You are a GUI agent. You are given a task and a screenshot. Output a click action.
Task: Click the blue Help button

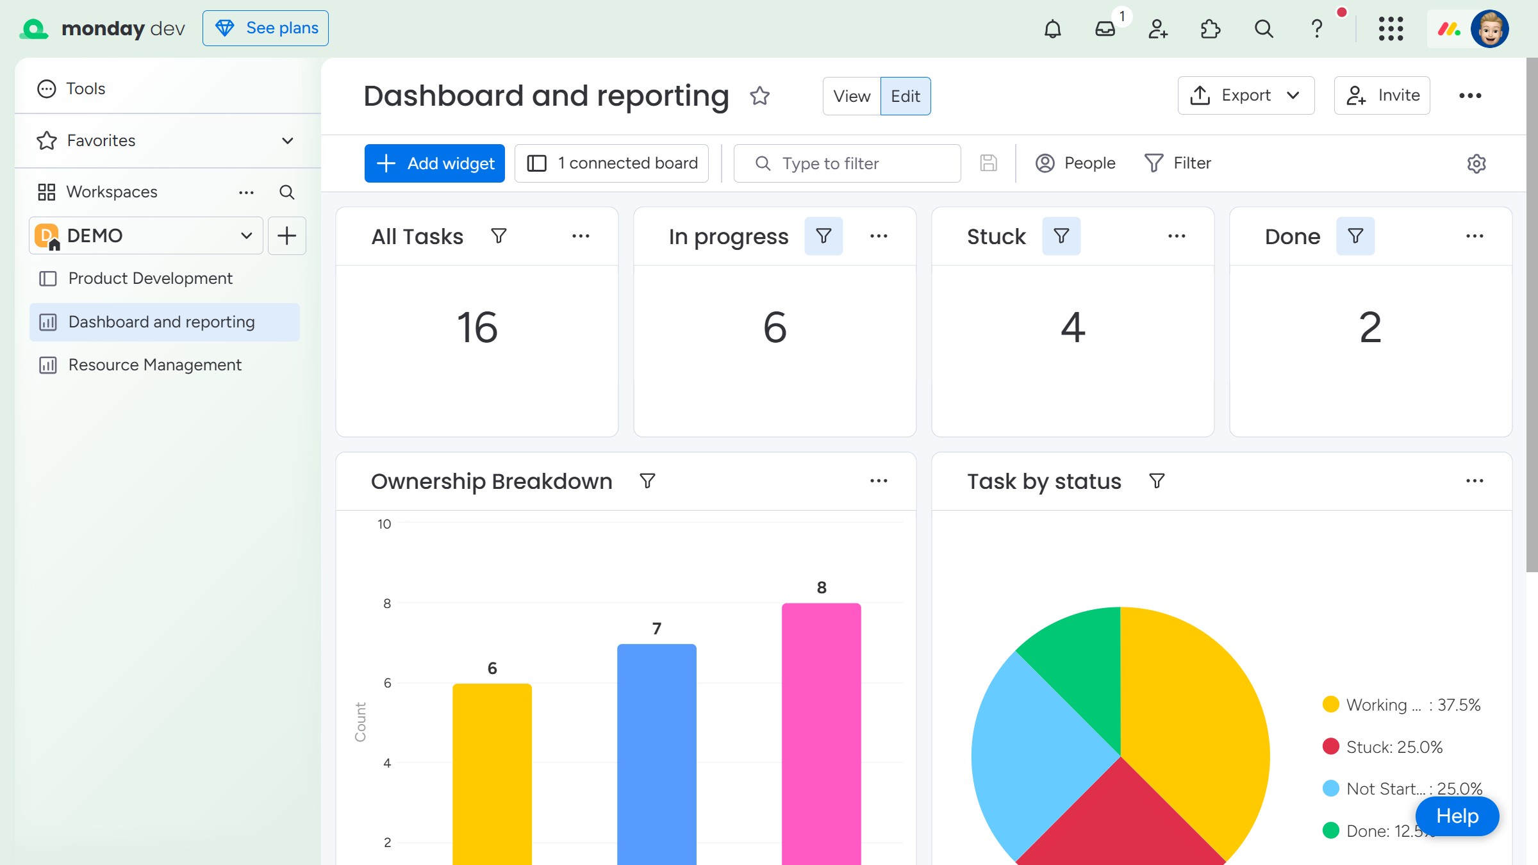1457,816
